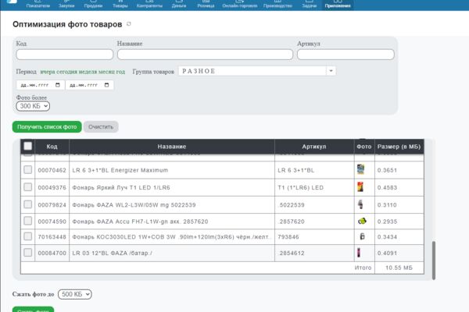Image resolution: width=469 pixels, height=312 pixels.
Task: Refresh icon beside Оптимизация фото товаров title
Action: point(129,24)
